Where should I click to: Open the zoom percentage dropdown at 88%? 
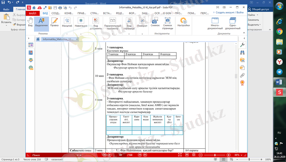242,155
